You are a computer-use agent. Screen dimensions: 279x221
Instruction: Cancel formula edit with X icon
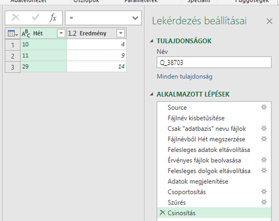pos(16,18)
